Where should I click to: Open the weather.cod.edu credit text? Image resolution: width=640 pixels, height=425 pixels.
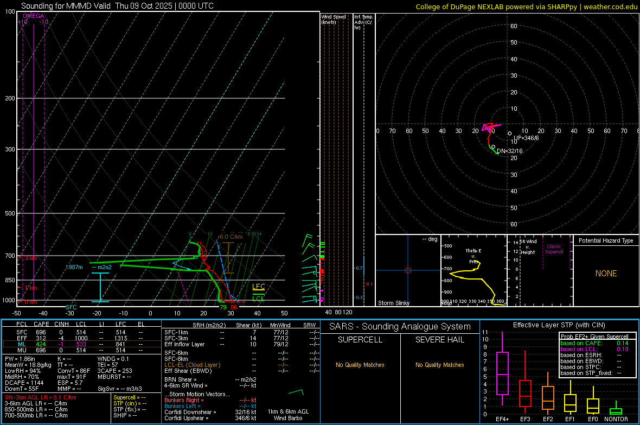click(610, 7)
